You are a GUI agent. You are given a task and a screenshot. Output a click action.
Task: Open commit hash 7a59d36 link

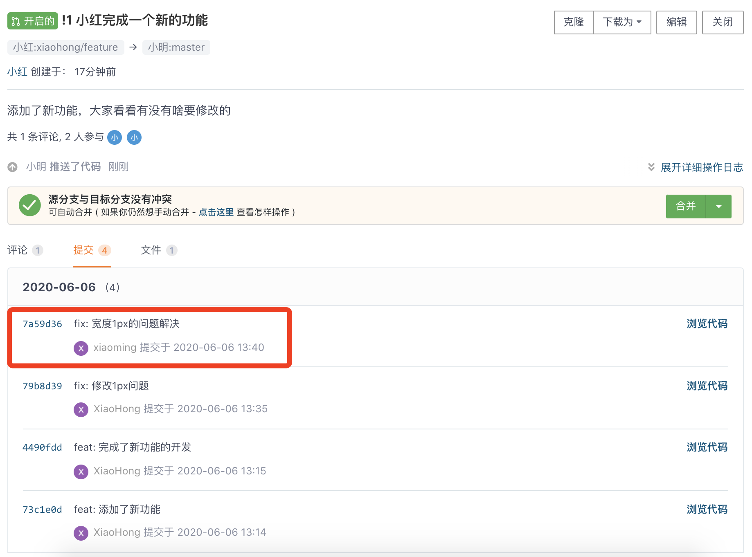coord(42,324)
